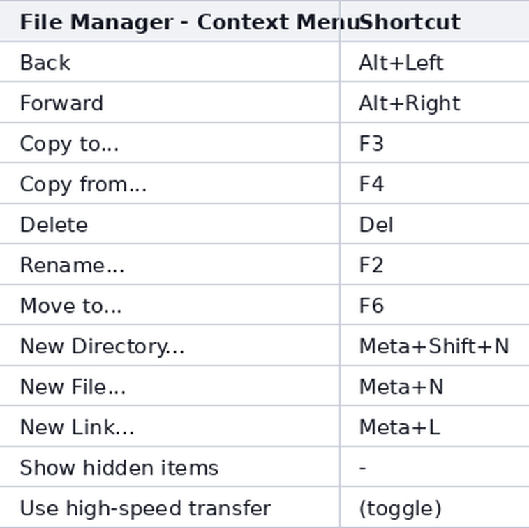Viewport: 529px width, 528px height.
Task: Select the Meta+L shortcut cell
Action: click(x=435, y=427)
